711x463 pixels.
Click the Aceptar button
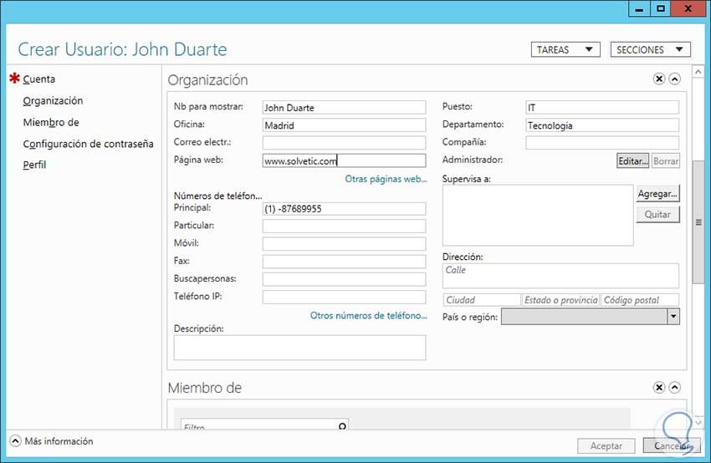point(606,445)
